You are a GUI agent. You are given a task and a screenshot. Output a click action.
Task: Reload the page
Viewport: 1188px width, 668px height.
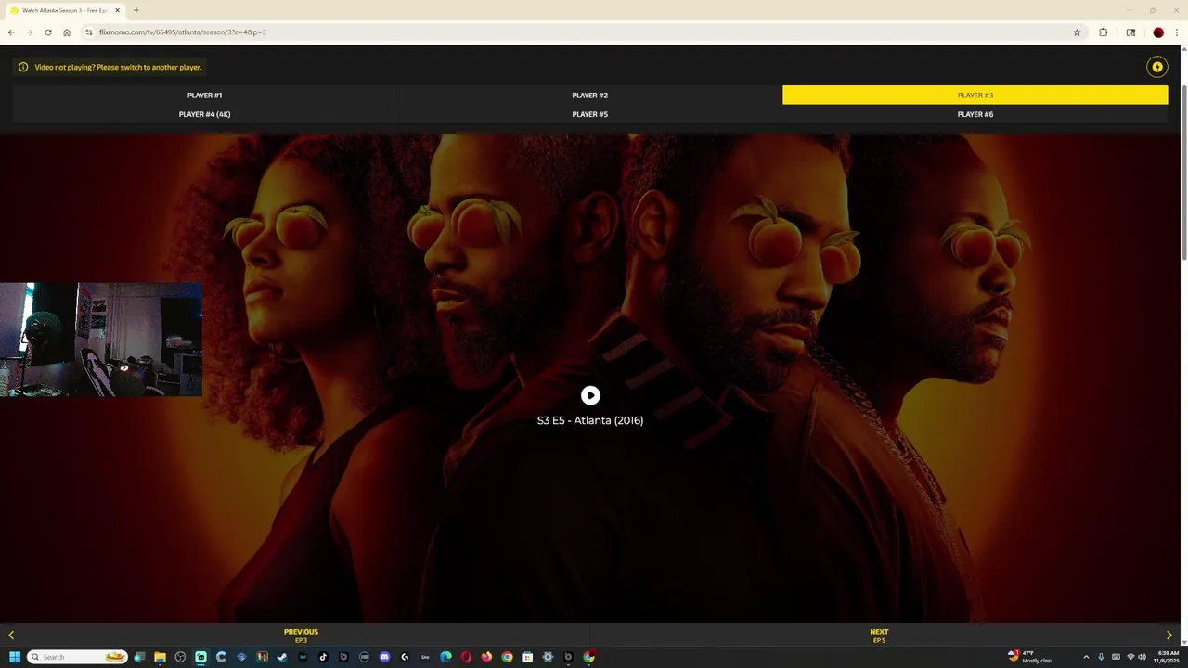(x=48, y=32)
